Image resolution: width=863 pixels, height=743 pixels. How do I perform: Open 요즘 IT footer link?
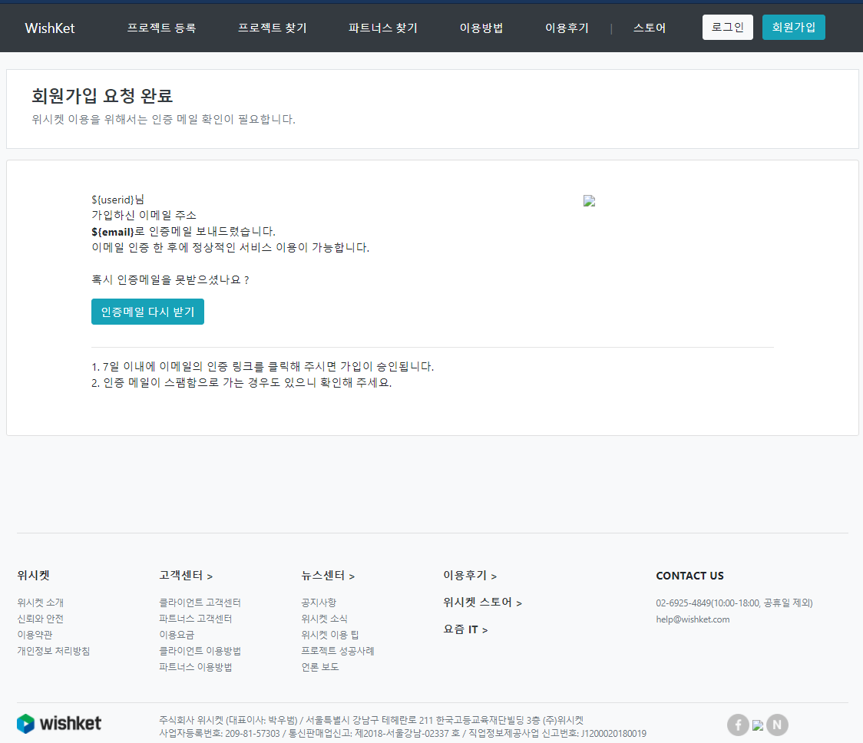[465, 629]
